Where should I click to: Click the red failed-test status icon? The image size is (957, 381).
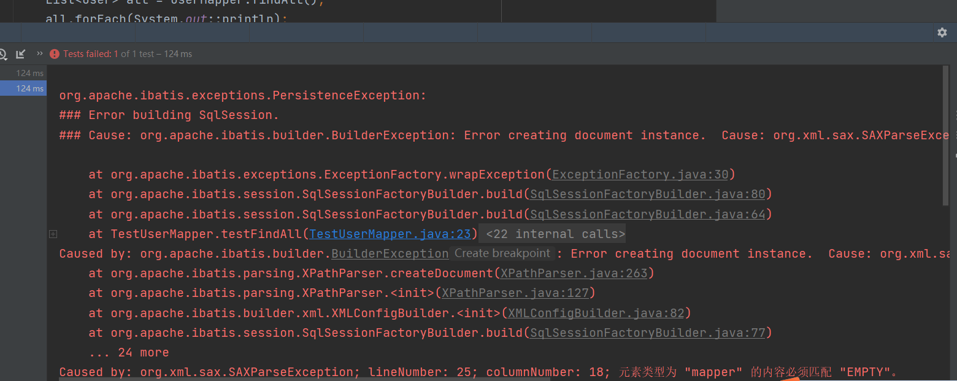(55, 54)
